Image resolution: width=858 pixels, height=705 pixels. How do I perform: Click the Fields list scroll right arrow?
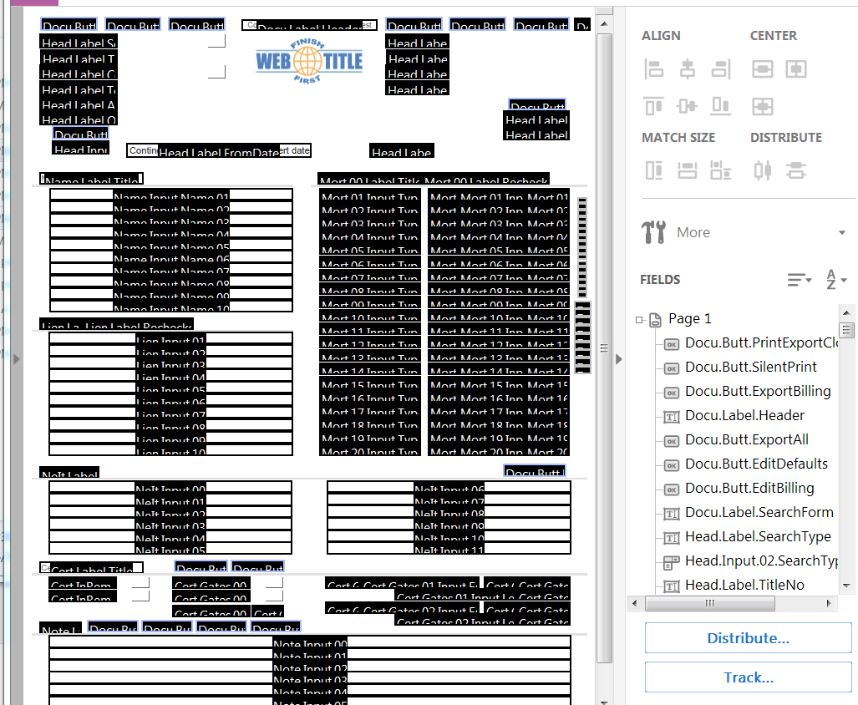pos(829,603)
